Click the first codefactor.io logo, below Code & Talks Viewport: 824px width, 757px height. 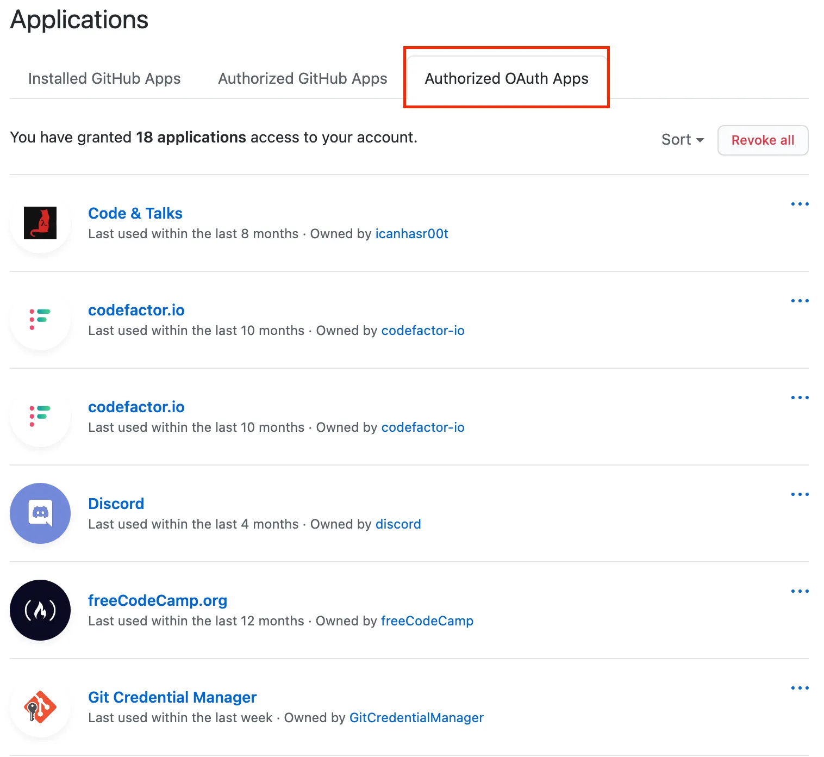coord(40,320)
